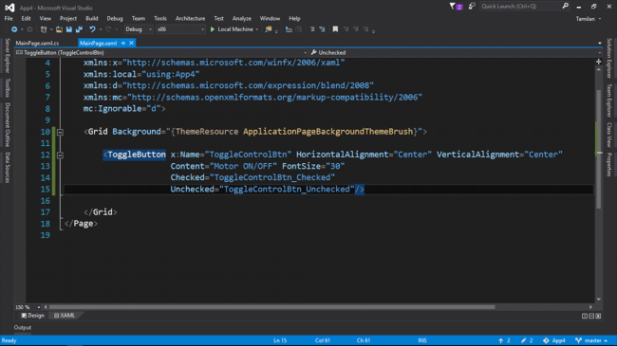Click the Comment Out Selection icon
Viewport: 617px width, 346px height.
[312, 29]
